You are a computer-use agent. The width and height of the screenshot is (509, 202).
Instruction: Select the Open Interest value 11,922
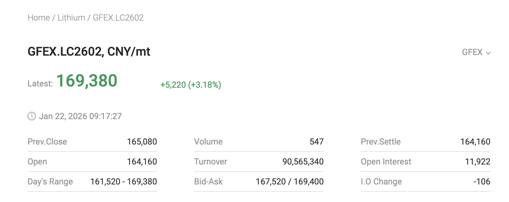[x=478, y=161]
